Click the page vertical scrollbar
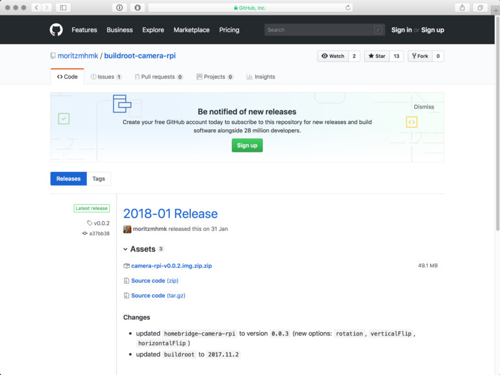Viewport: 500px width, 375px height. pos(497,125)
